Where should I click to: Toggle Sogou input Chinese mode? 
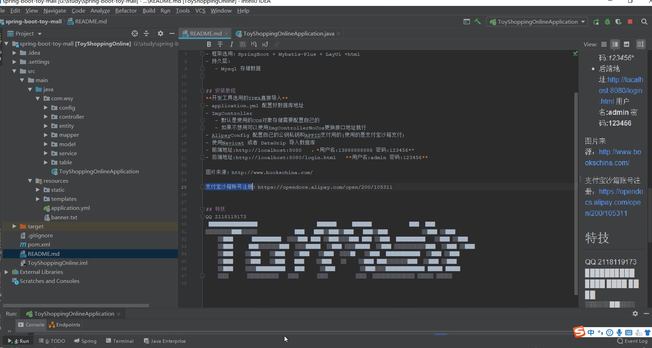[x=591, y=332]
